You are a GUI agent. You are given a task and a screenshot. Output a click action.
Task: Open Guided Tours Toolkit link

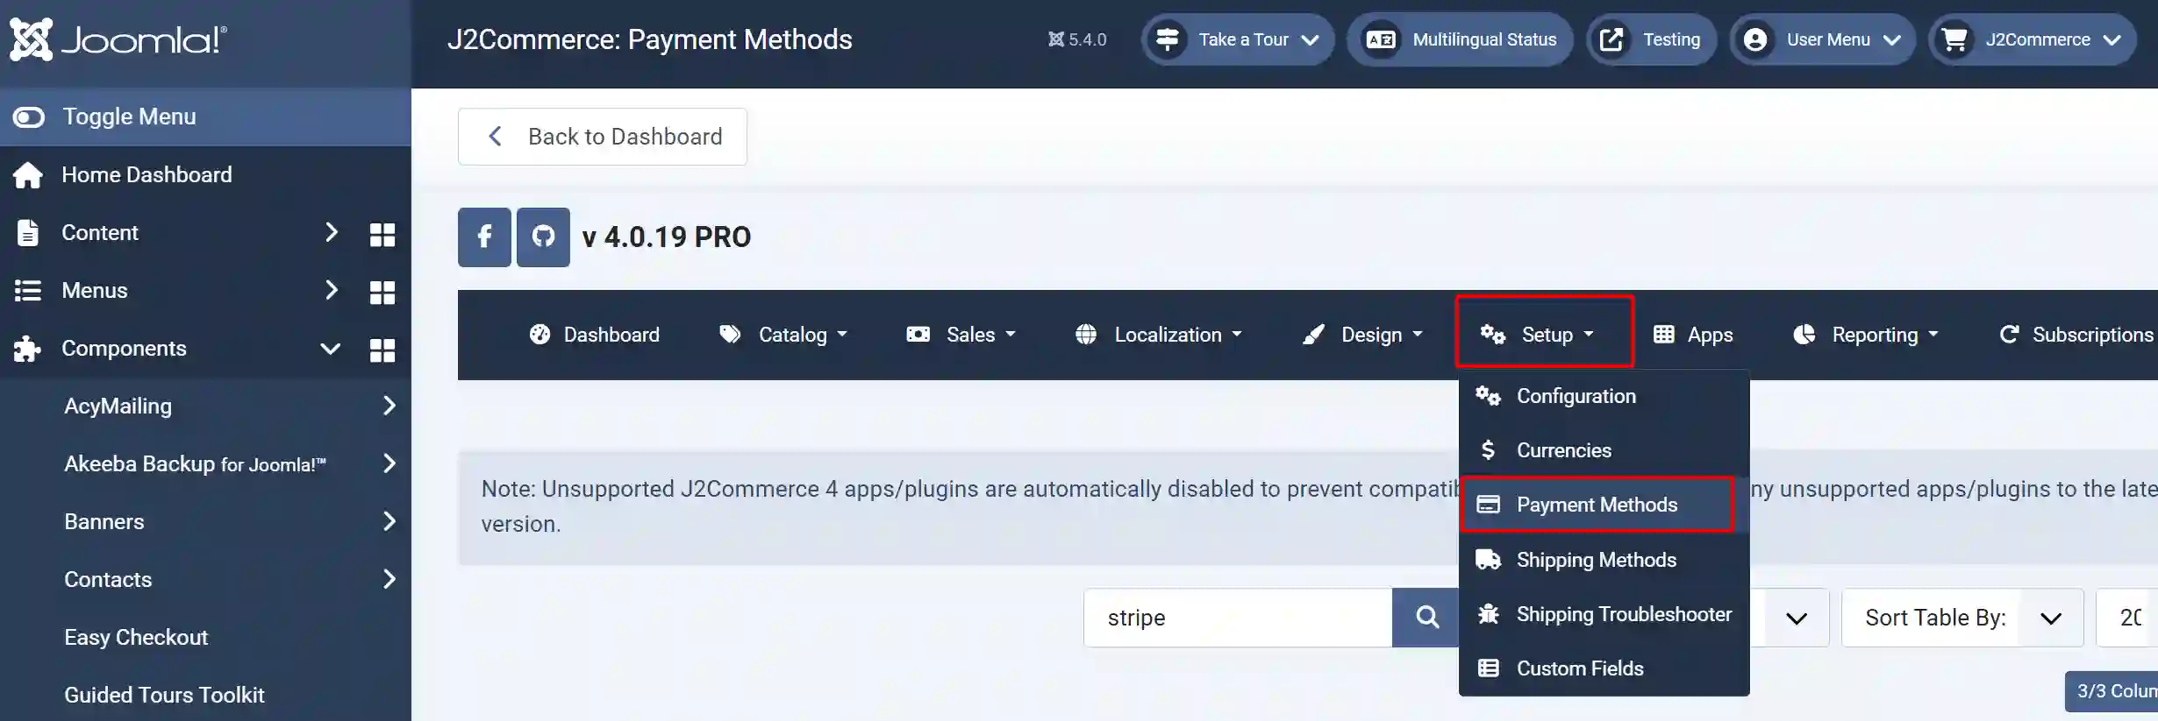point(164,695)
